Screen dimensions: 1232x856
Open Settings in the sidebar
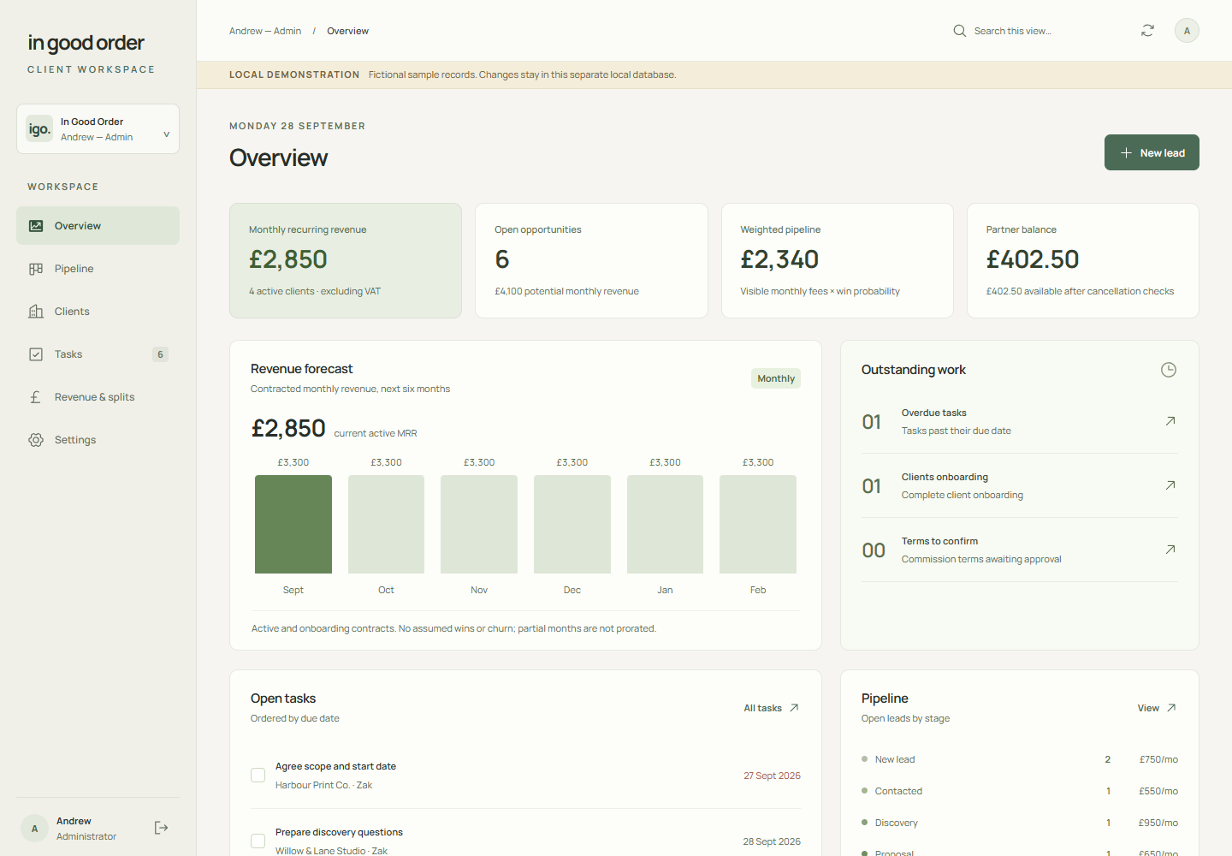click(98, 440)
